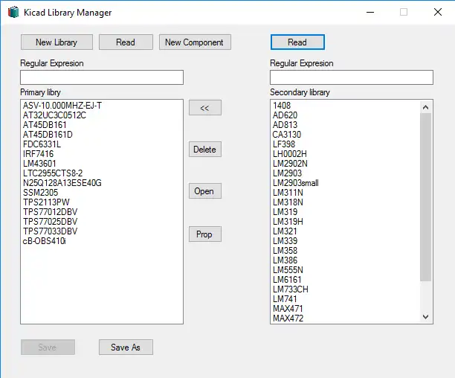Focus the Secondary library regular expression field
Viewport: 455px width, 378px height.
(352, 77)
